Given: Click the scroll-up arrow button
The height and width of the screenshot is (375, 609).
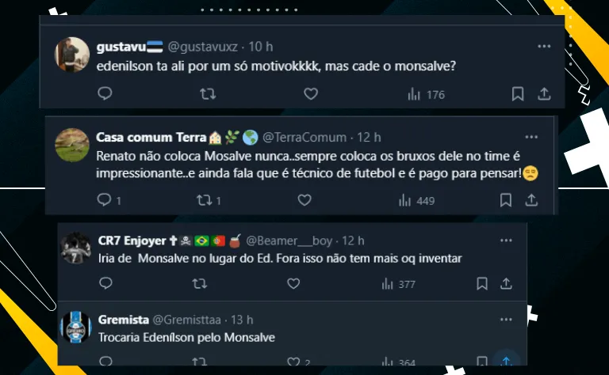Looking at the screenshot, I should click(506, 361).
